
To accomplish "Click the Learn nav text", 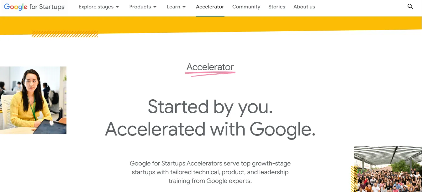I will tap(173, 7).
